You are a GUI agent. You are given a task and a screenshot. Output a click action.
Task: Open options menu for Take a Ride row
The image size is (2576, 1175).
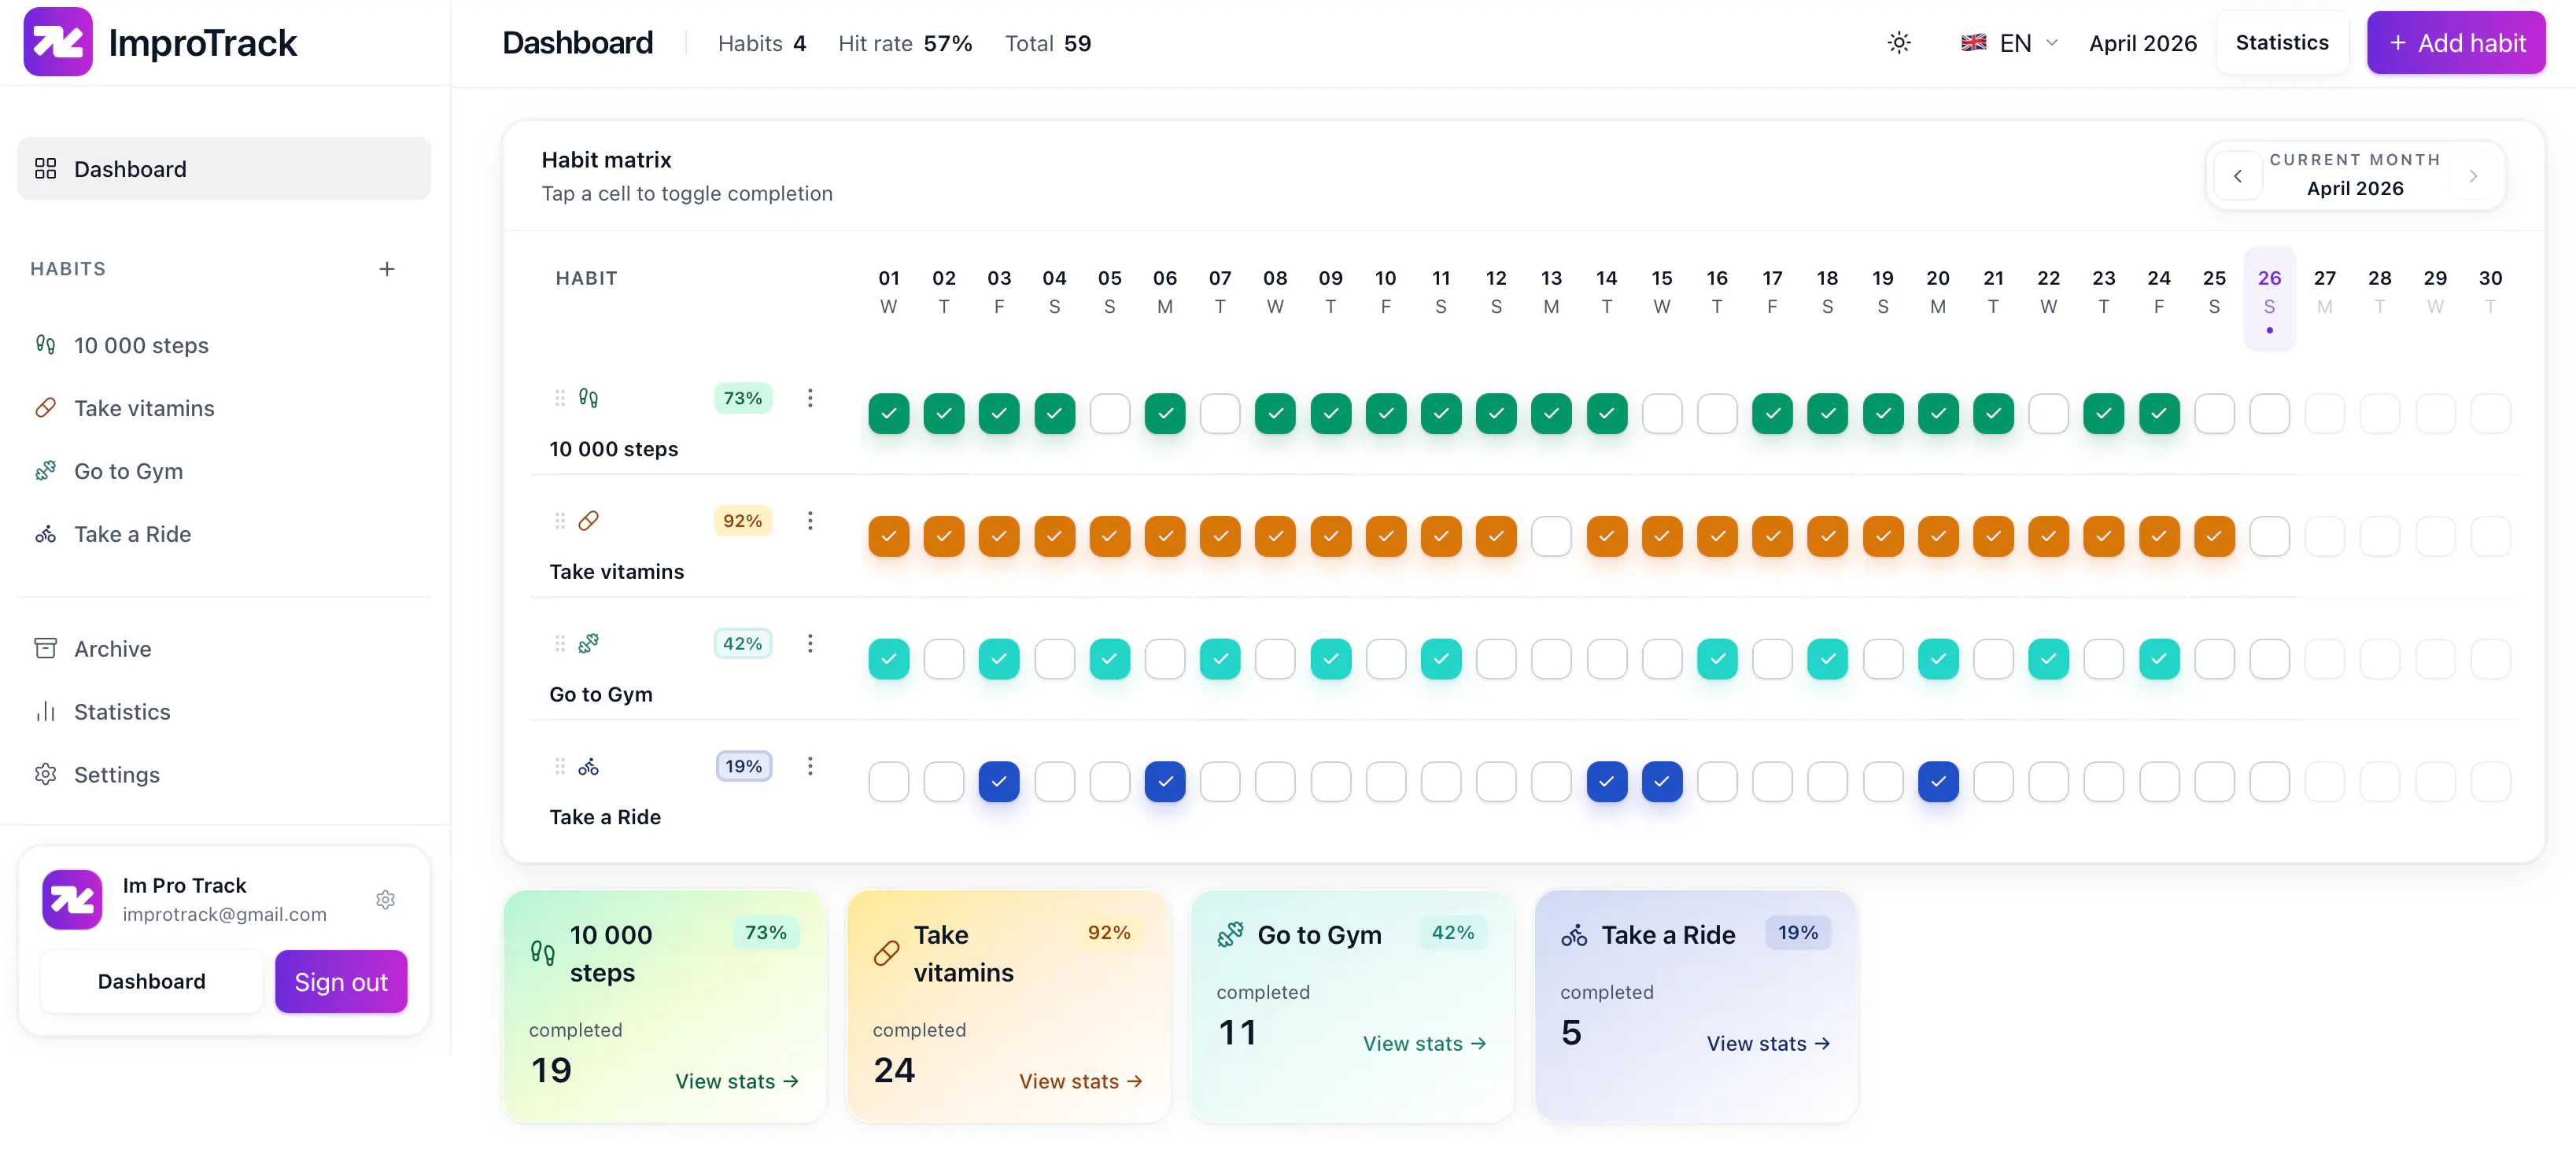point(810,766)
